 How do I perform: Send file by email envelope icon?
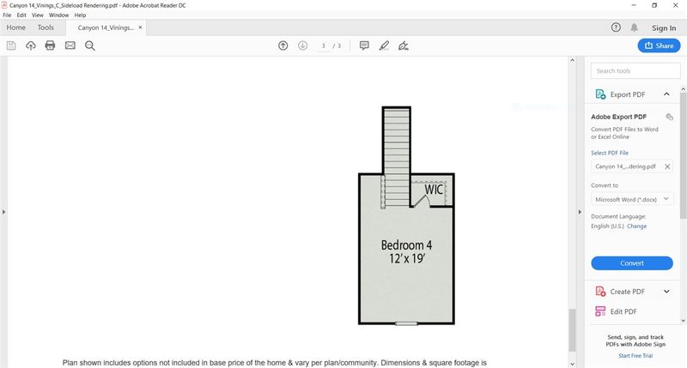(70, 45)
